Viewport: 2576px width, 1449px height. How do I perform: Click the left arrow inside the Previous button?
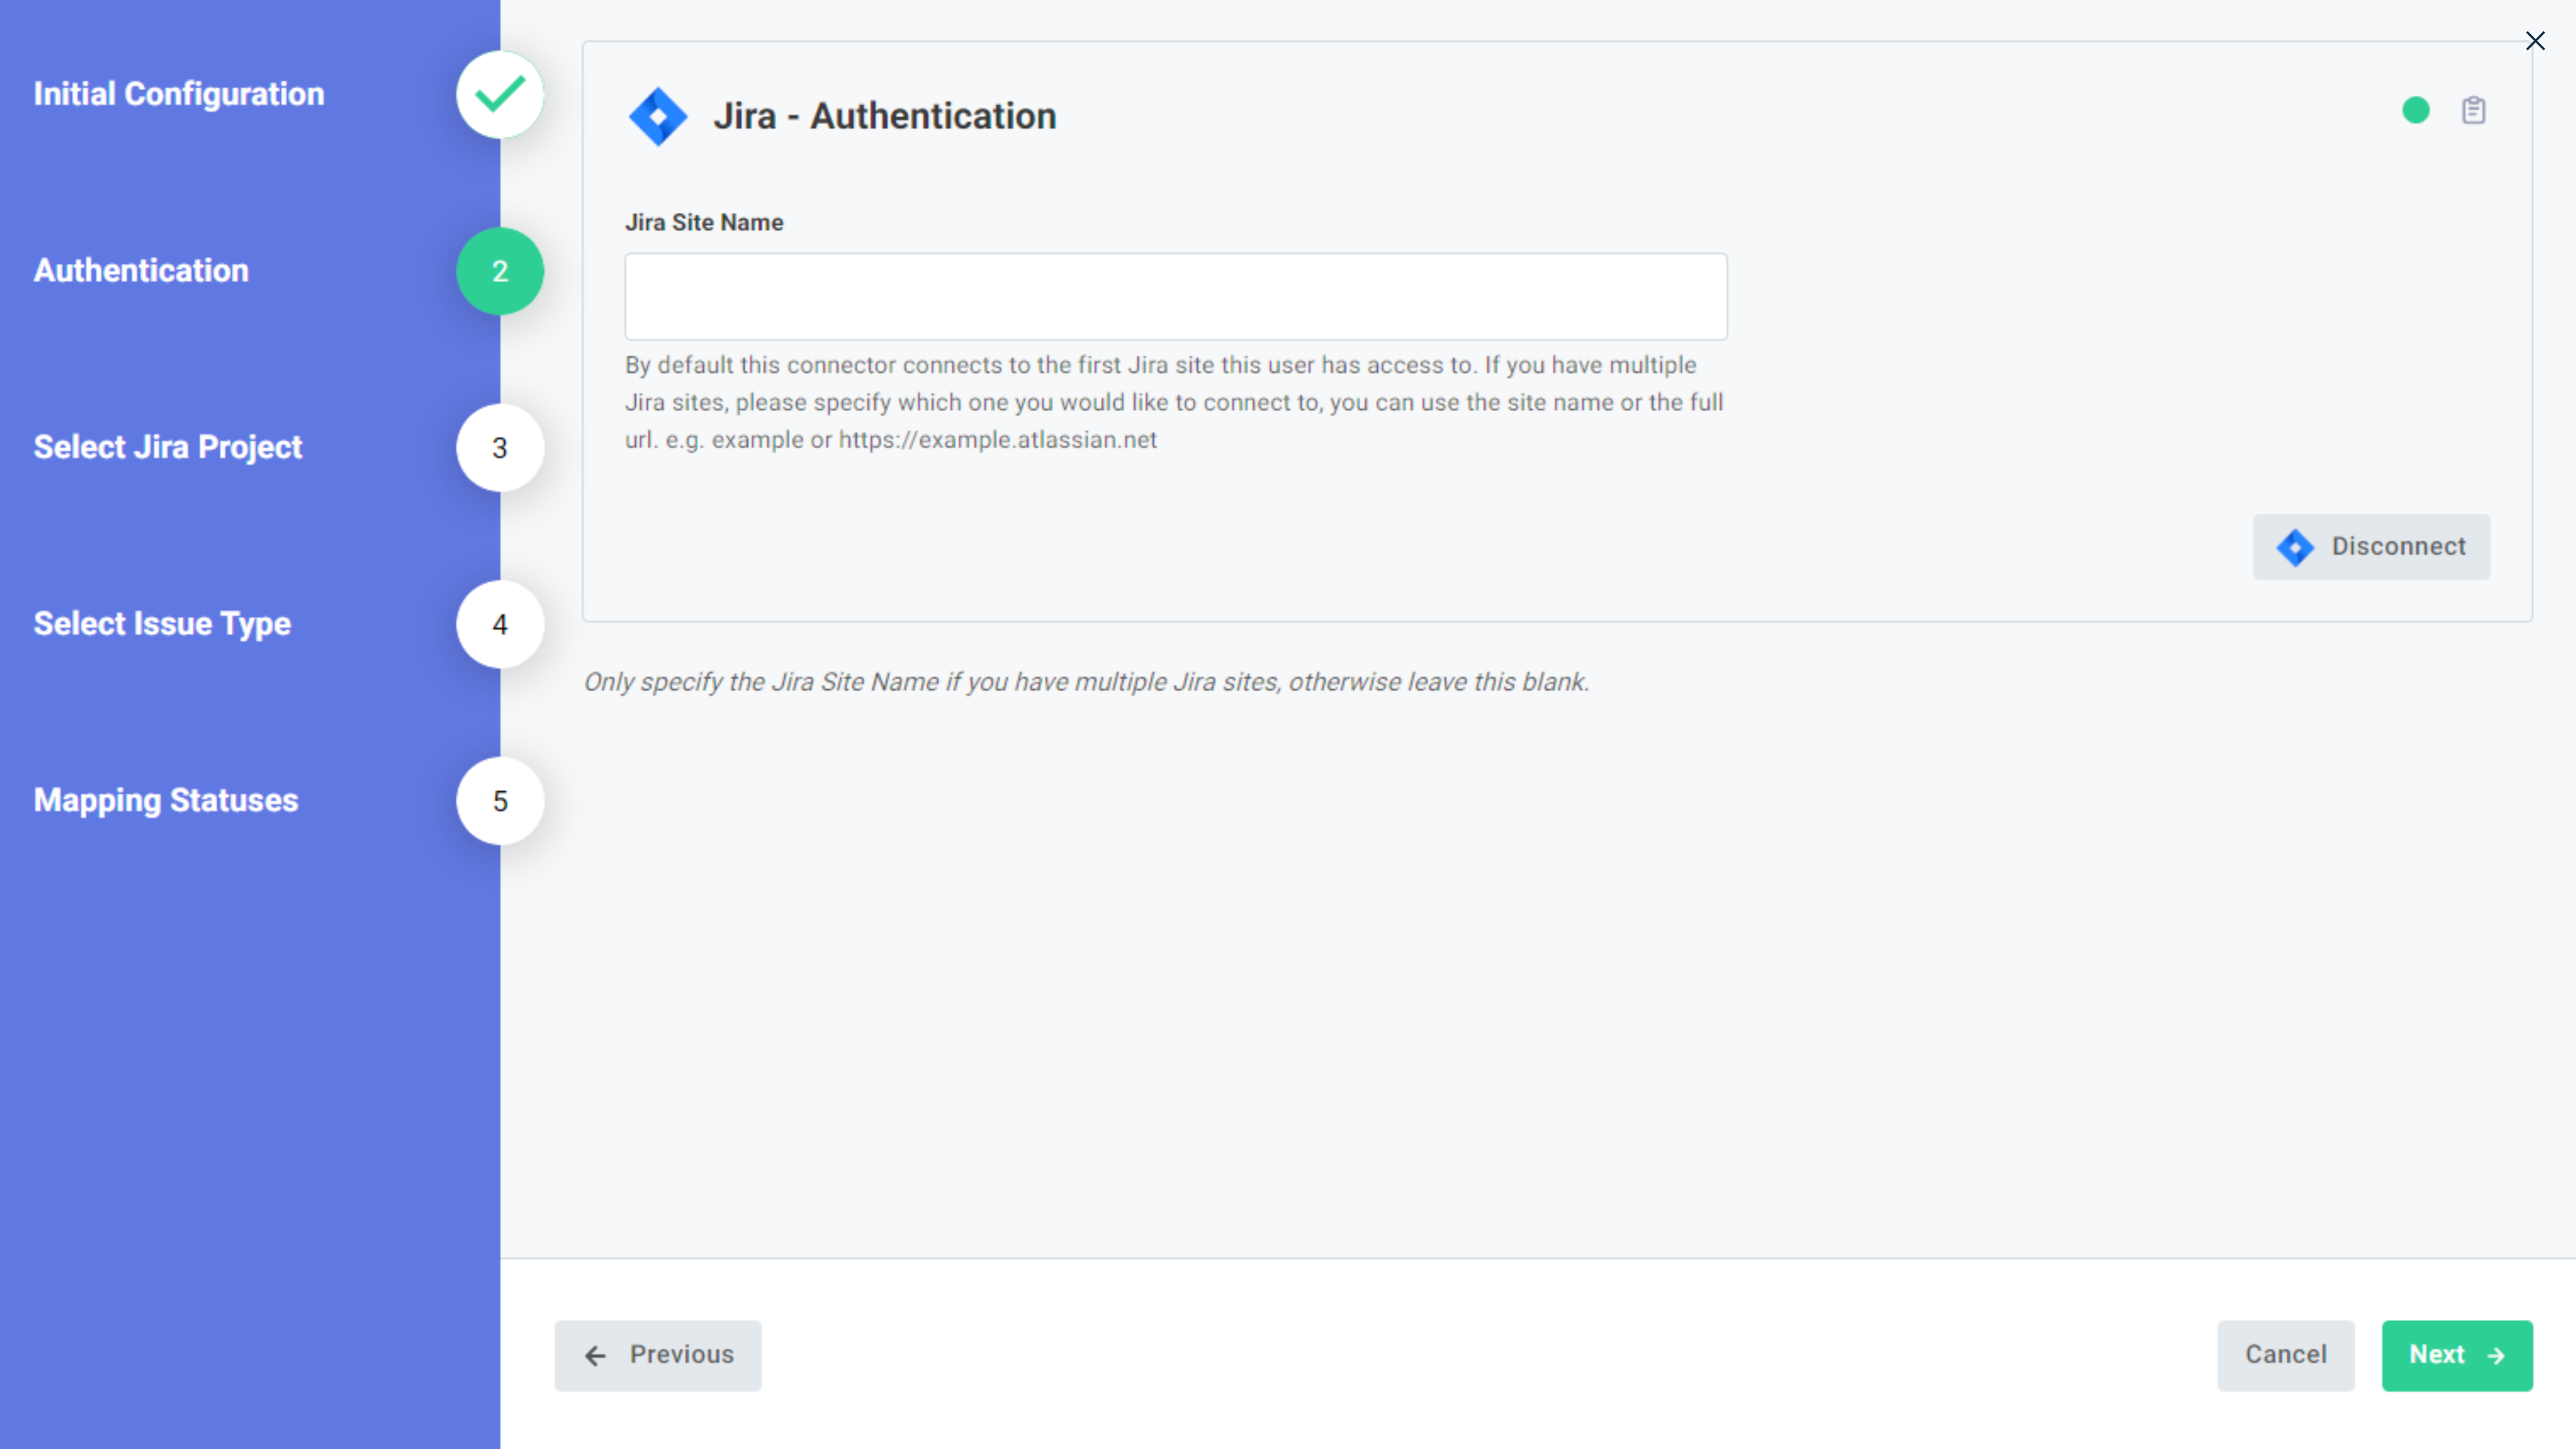[596, 1355]
